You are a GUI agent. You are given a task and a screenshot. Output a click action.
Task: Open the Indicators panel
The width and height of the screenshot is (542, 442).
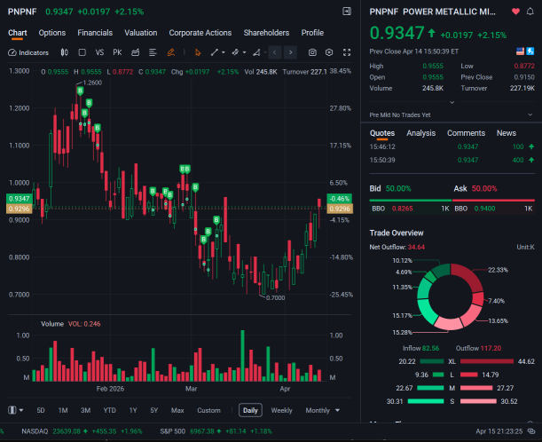(x=28, y=52)
